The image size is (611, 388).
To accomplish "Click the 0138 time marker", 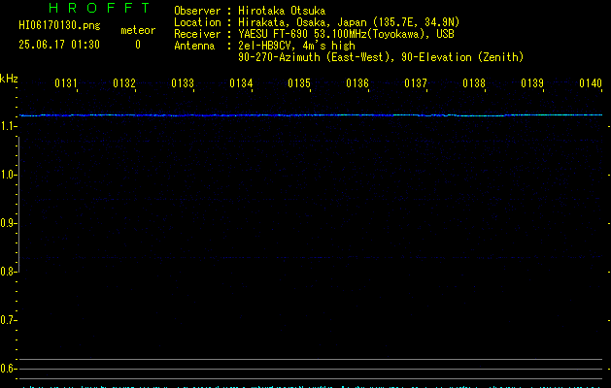I will point(474,83).
